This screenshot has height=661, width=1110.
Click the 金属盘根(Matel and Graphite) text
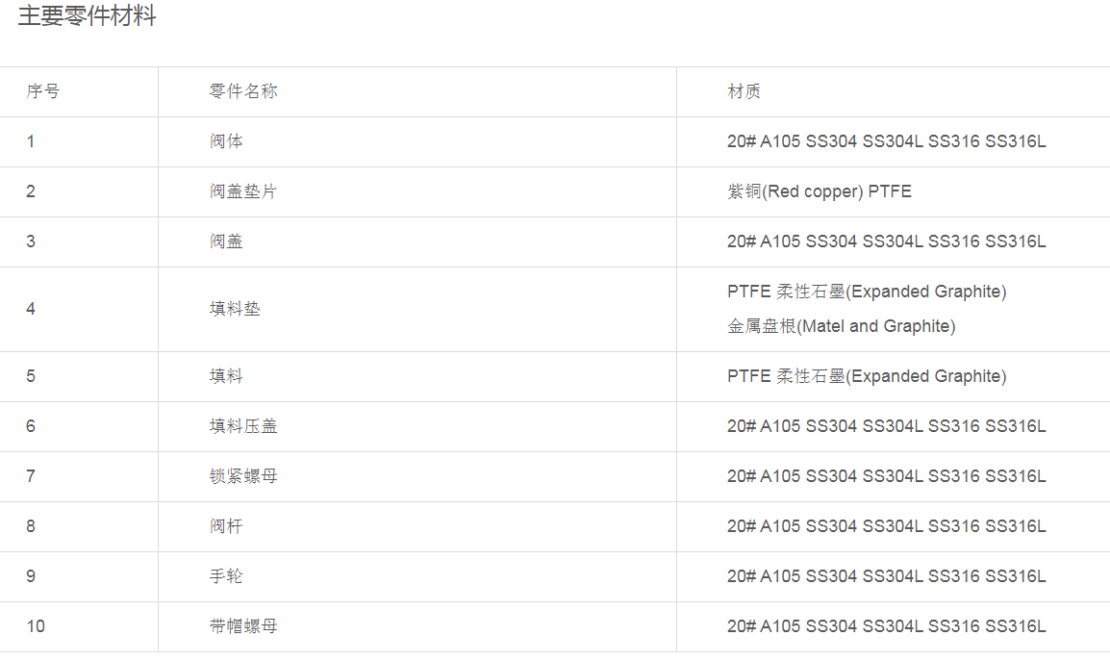coord(841,326)
